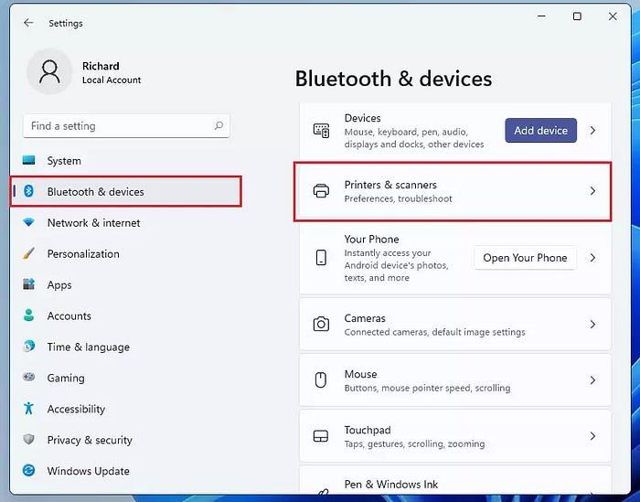Click the printer icon
Viewport: 640px width, 502px height.
point(321,190)
